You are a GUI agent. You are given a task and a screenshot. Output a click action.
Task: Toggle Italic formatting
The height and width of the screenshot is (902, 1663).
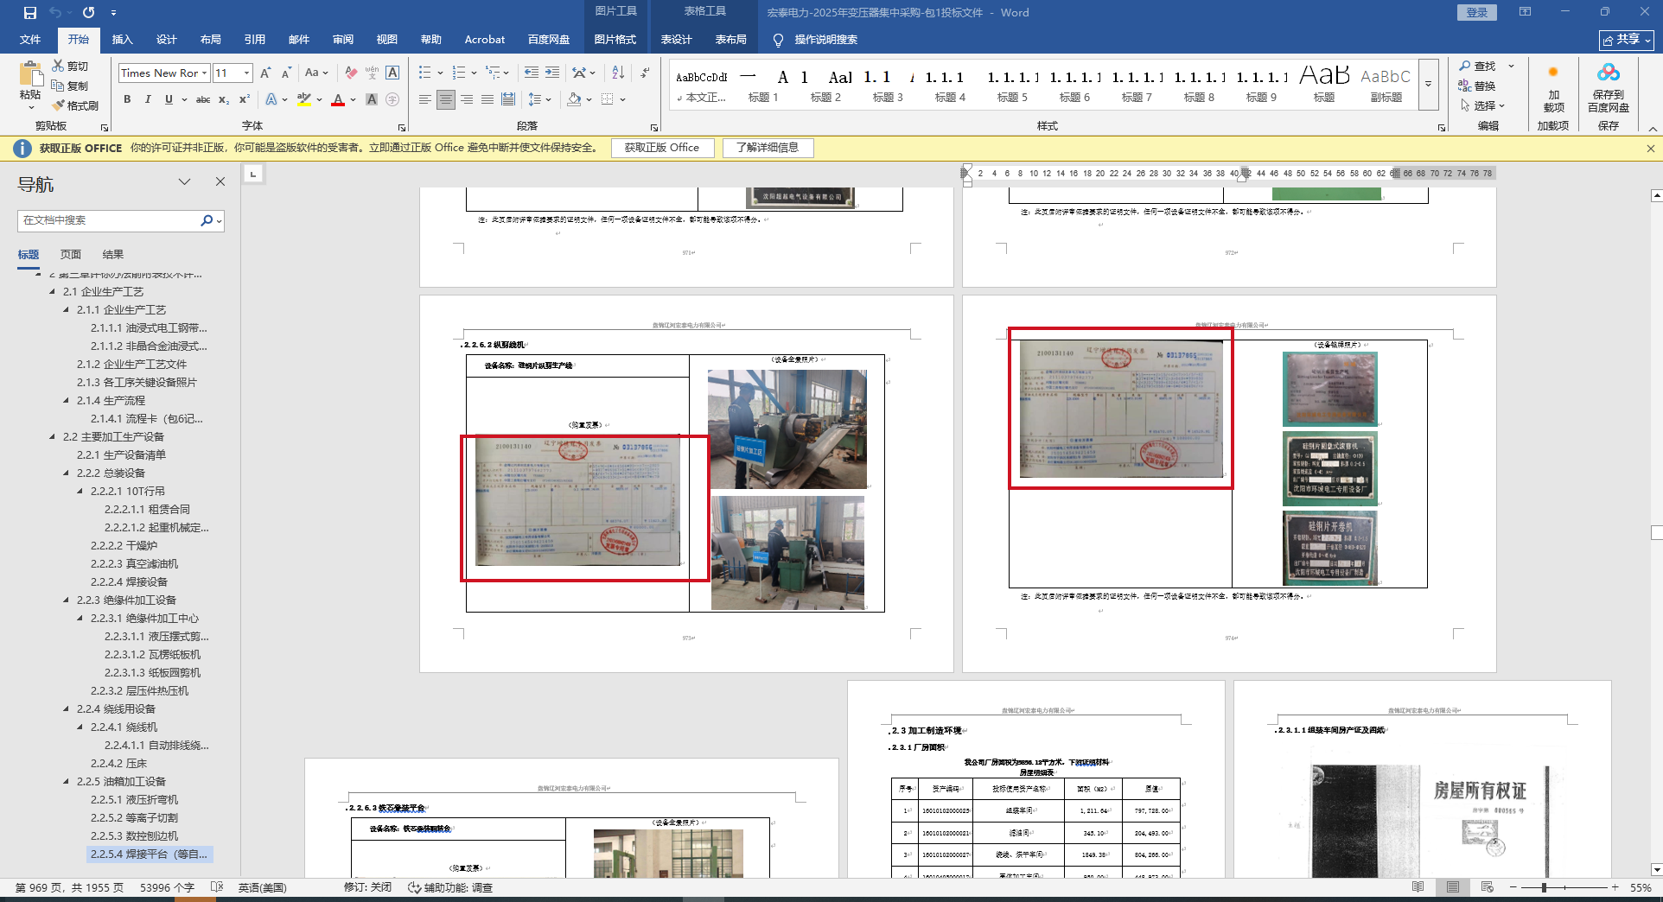148,99
